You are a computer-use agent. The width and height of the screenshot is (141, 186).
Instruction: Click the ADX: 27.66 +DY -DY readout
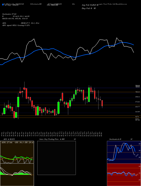coord(17,143)
